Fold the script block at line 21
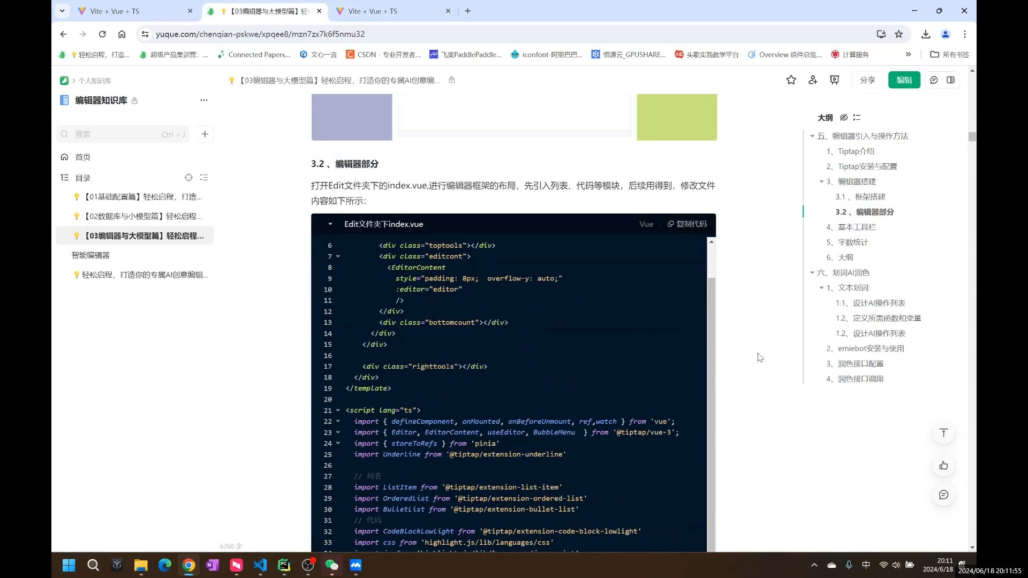The image size is (1028, 578). click(338, 410)
